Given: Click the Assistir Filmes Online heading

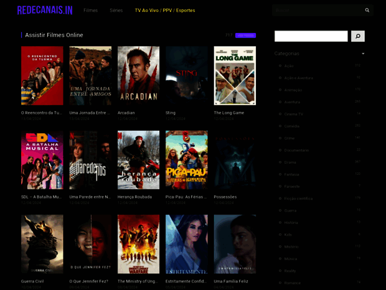Looking at the screenshot, I should coord(54,35).
